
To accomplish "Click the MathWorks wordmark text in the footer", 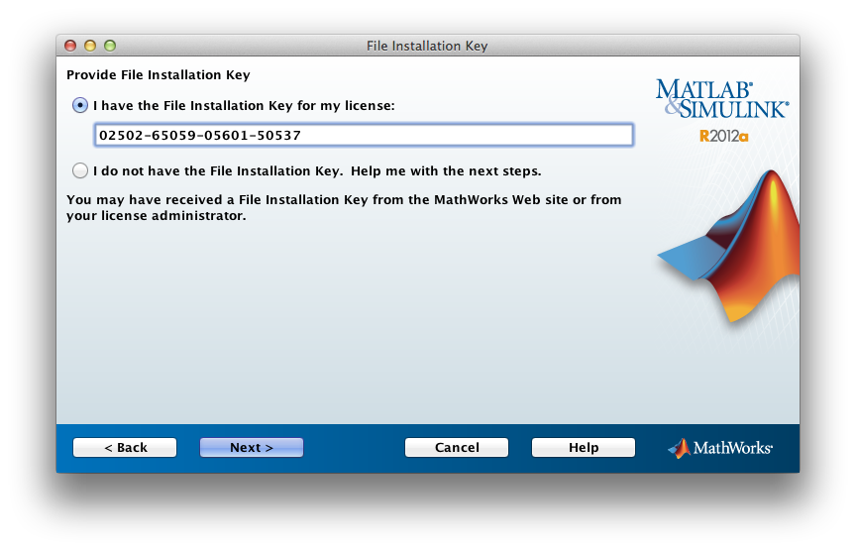I will [x=733, y=448].
